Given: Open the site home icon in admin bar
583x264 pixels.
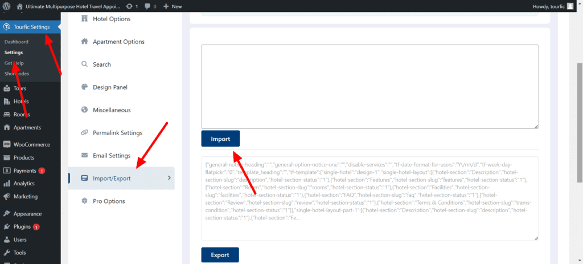Looking at the screenshot, I should click(x=20, y=6).
